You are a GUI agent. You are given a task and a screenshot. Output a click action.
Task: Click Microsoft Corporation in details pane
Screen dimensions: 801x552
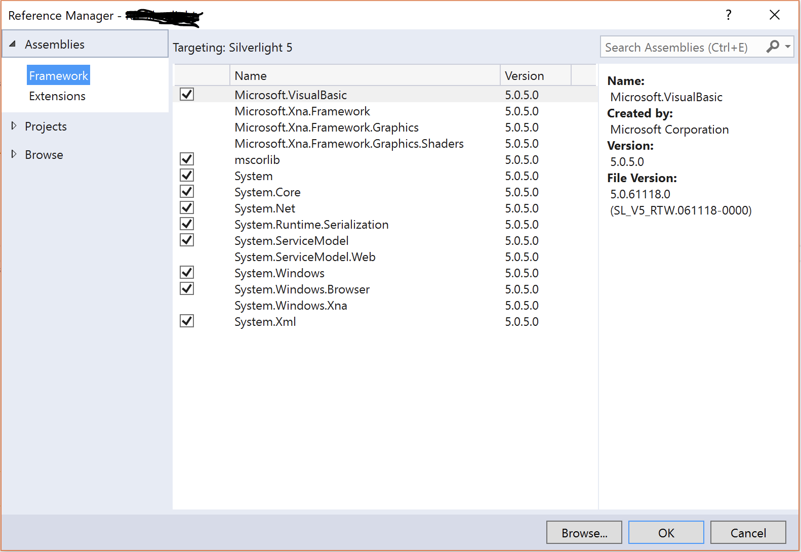669,130
